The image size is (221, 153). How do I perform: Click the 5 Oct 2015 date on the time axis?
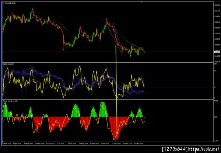tap(105, 143)
